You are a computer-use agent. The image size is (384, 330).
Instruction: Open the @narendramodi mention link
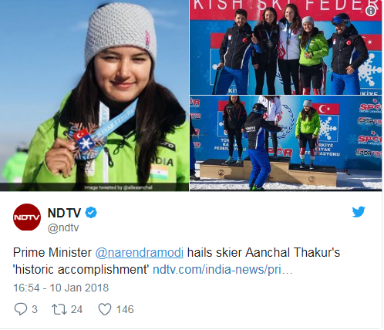[x=140, y=252]
